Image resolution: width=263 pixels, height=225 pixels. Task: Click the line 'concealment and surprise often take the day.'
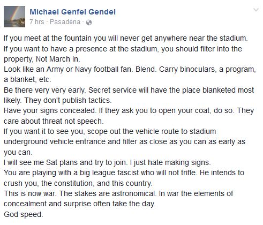tap(80, 204)
